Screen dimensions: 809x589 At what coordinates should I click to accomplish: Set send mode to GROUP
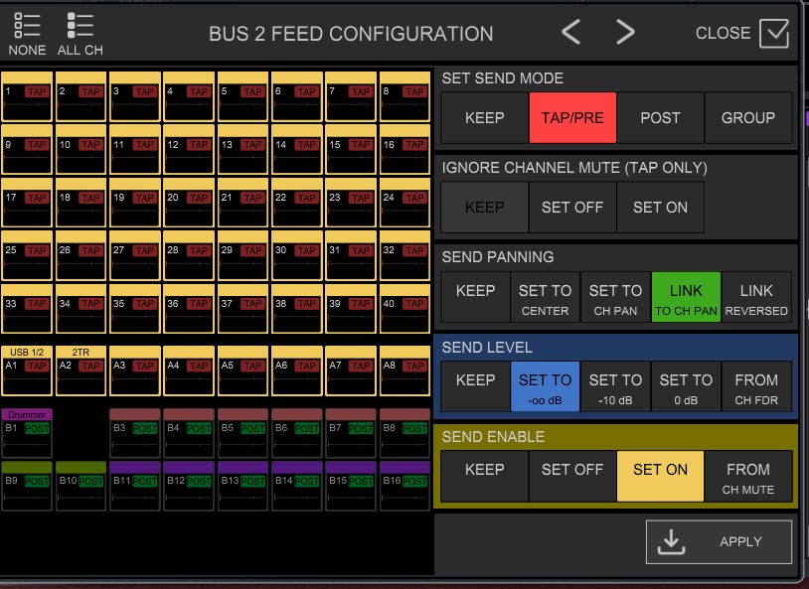(x=748, y=117)
